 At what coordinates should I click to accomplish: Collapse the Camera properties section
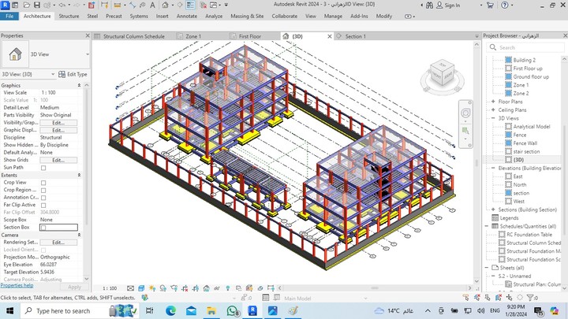[79, 235]
